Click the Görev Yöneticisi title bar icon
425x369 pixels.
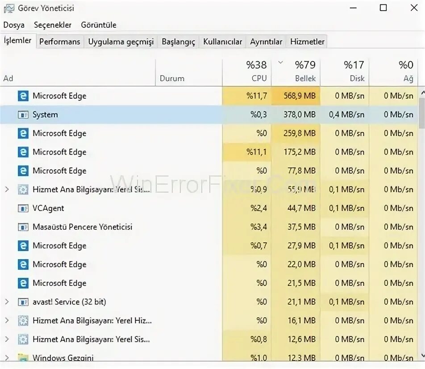tap(9, 8)
